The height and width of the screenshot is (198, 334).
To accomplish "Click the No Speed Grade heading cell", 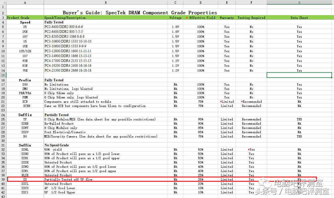I will click(x=106, y=145).
